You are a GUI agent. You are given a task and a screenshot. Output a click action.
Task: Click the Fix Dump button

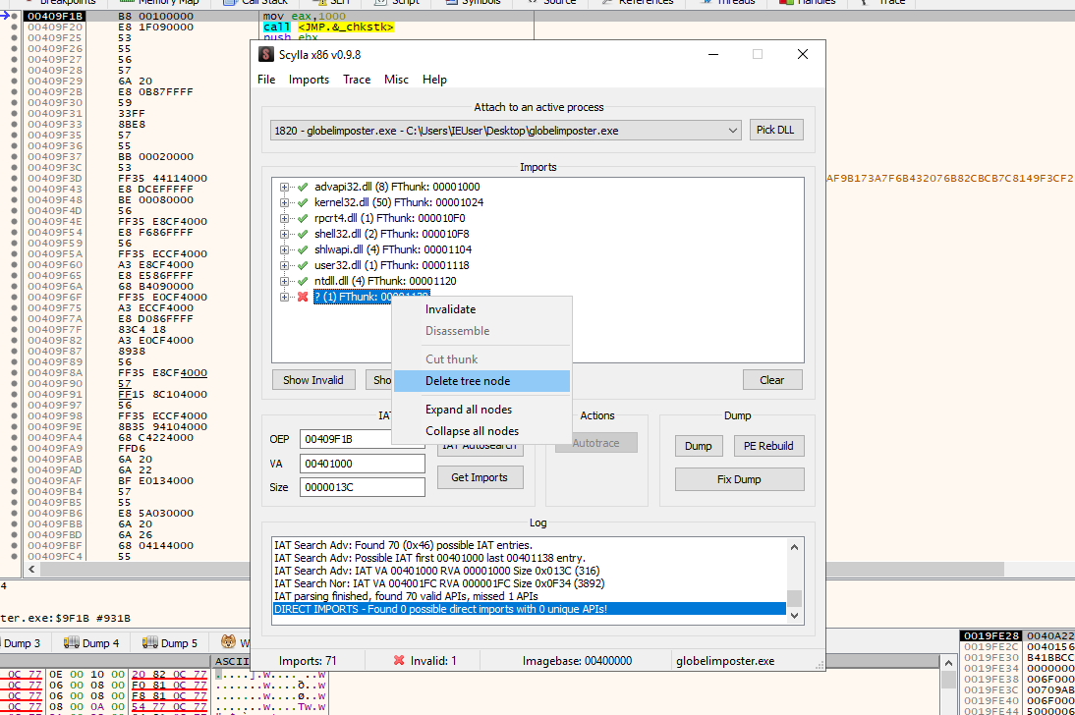pos(739,479)
